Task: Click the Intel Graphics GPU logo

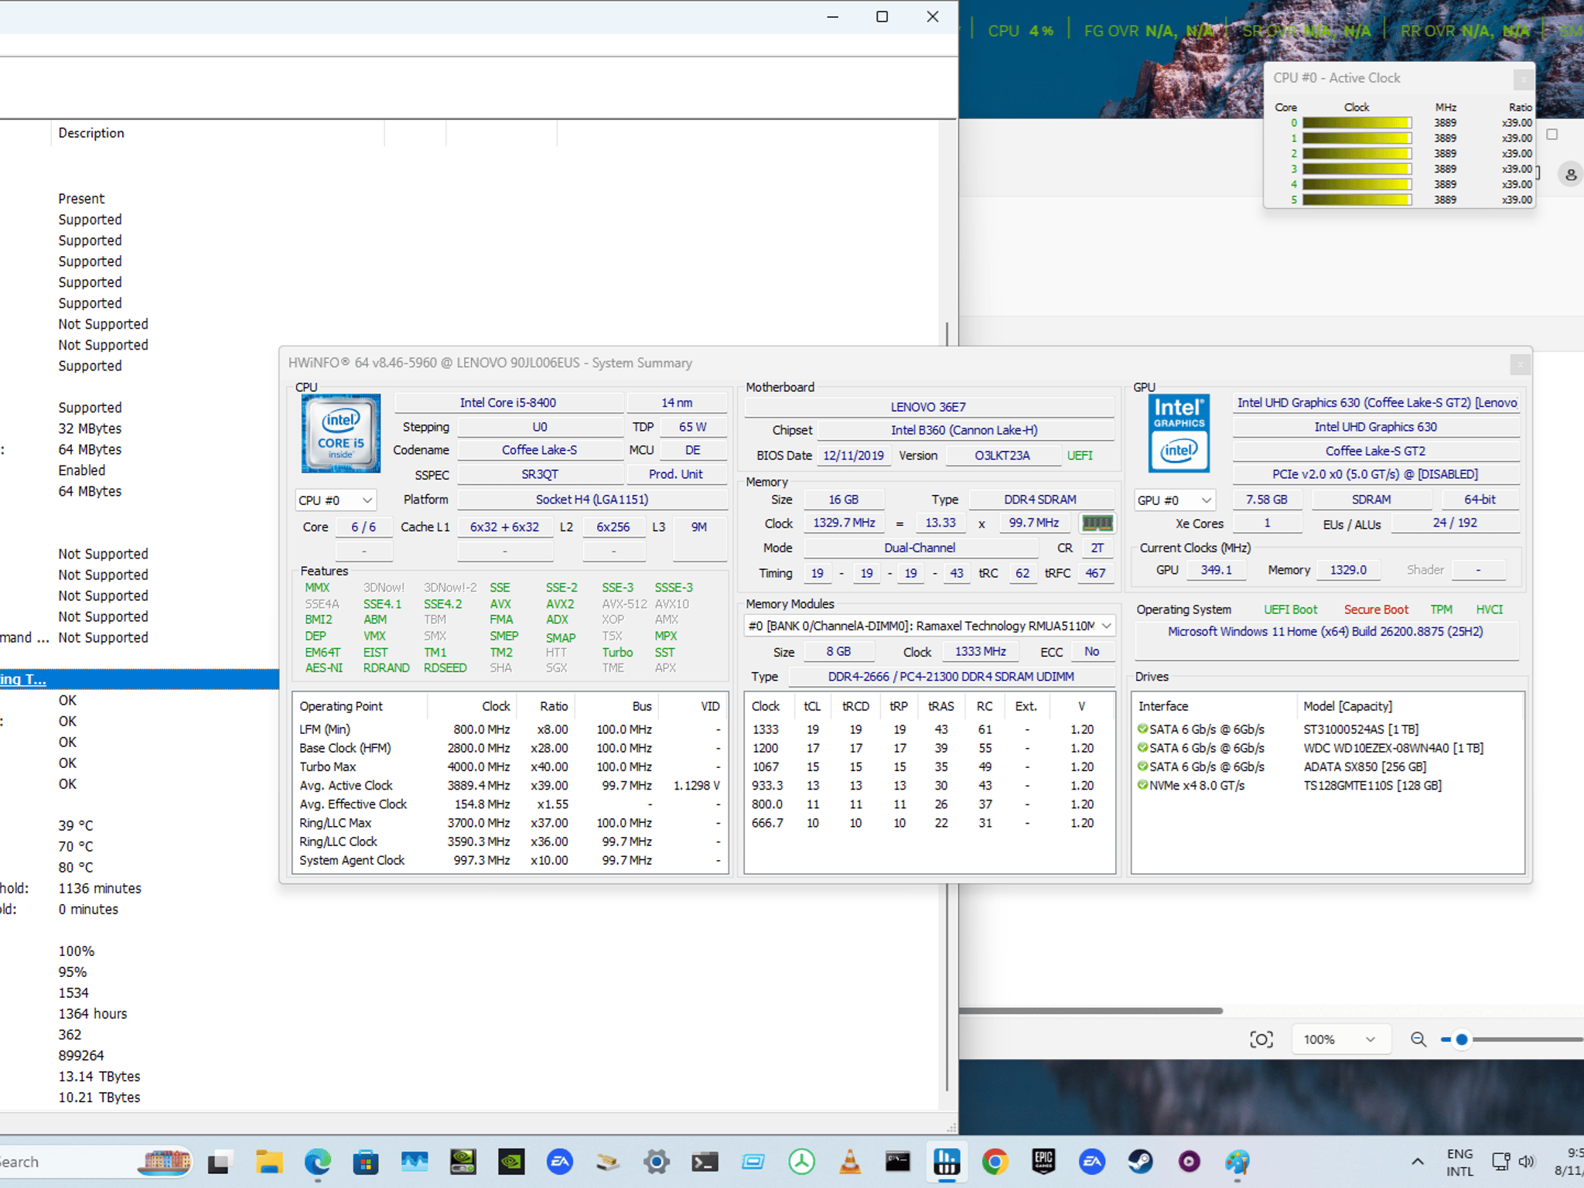Action: click(1179, 433)
